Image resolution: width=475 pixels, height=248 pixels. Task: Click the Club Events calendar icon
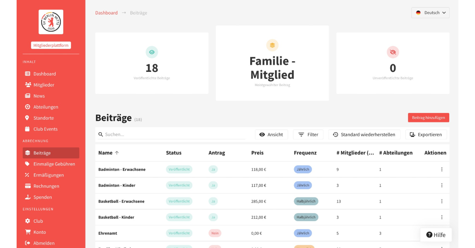pyautogui.click(x=27, y=129)
